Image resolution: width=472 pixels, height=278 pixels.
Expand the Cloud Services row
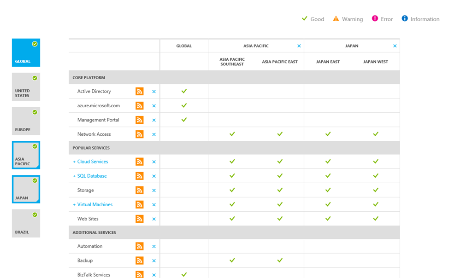tap(74, 162)
